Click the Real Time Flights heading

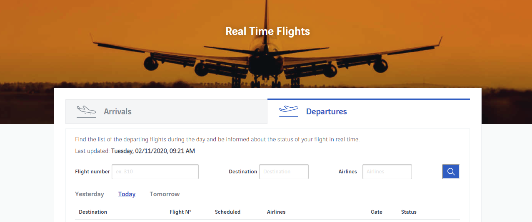(267, 31)
